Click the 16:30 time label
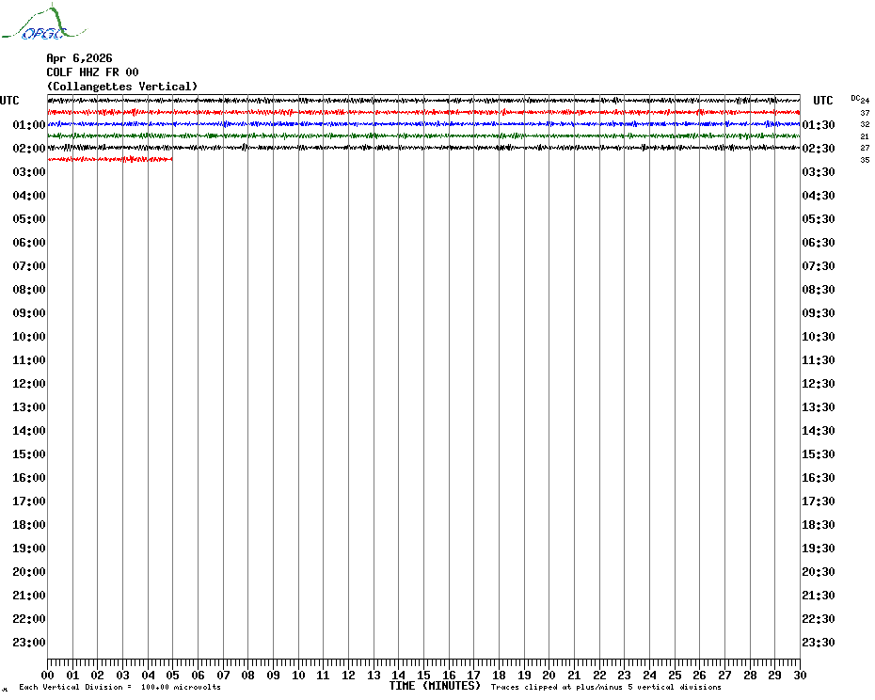 click(x=819, y=477)
